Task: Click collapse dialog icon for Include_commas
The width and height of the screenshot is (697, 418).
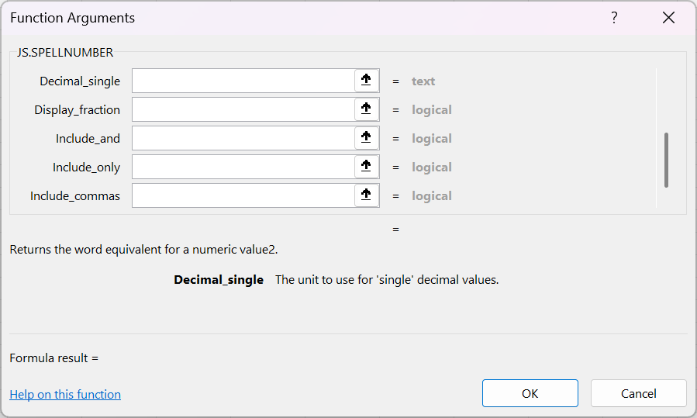Action: [x=367, y=195]
